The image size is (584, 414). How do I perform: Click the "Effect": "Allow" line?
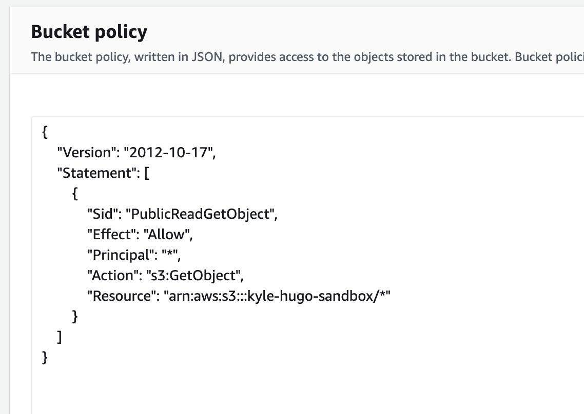coord(140,234)
